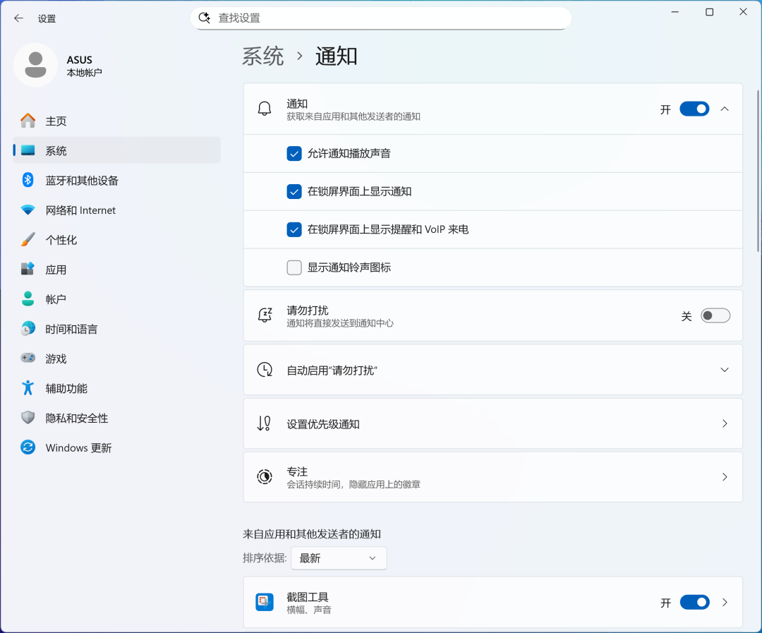Image resolution: width=762 pixels, height=633 pixels.
Task: Open 个性化 settings page
Action: coord(116,240)
